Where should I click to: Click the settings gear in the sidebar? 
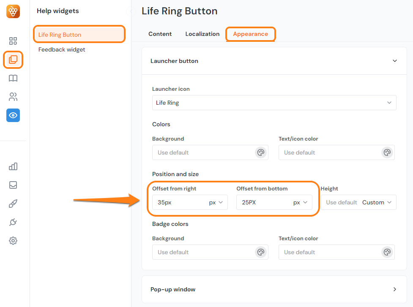[x=13, y=240]
